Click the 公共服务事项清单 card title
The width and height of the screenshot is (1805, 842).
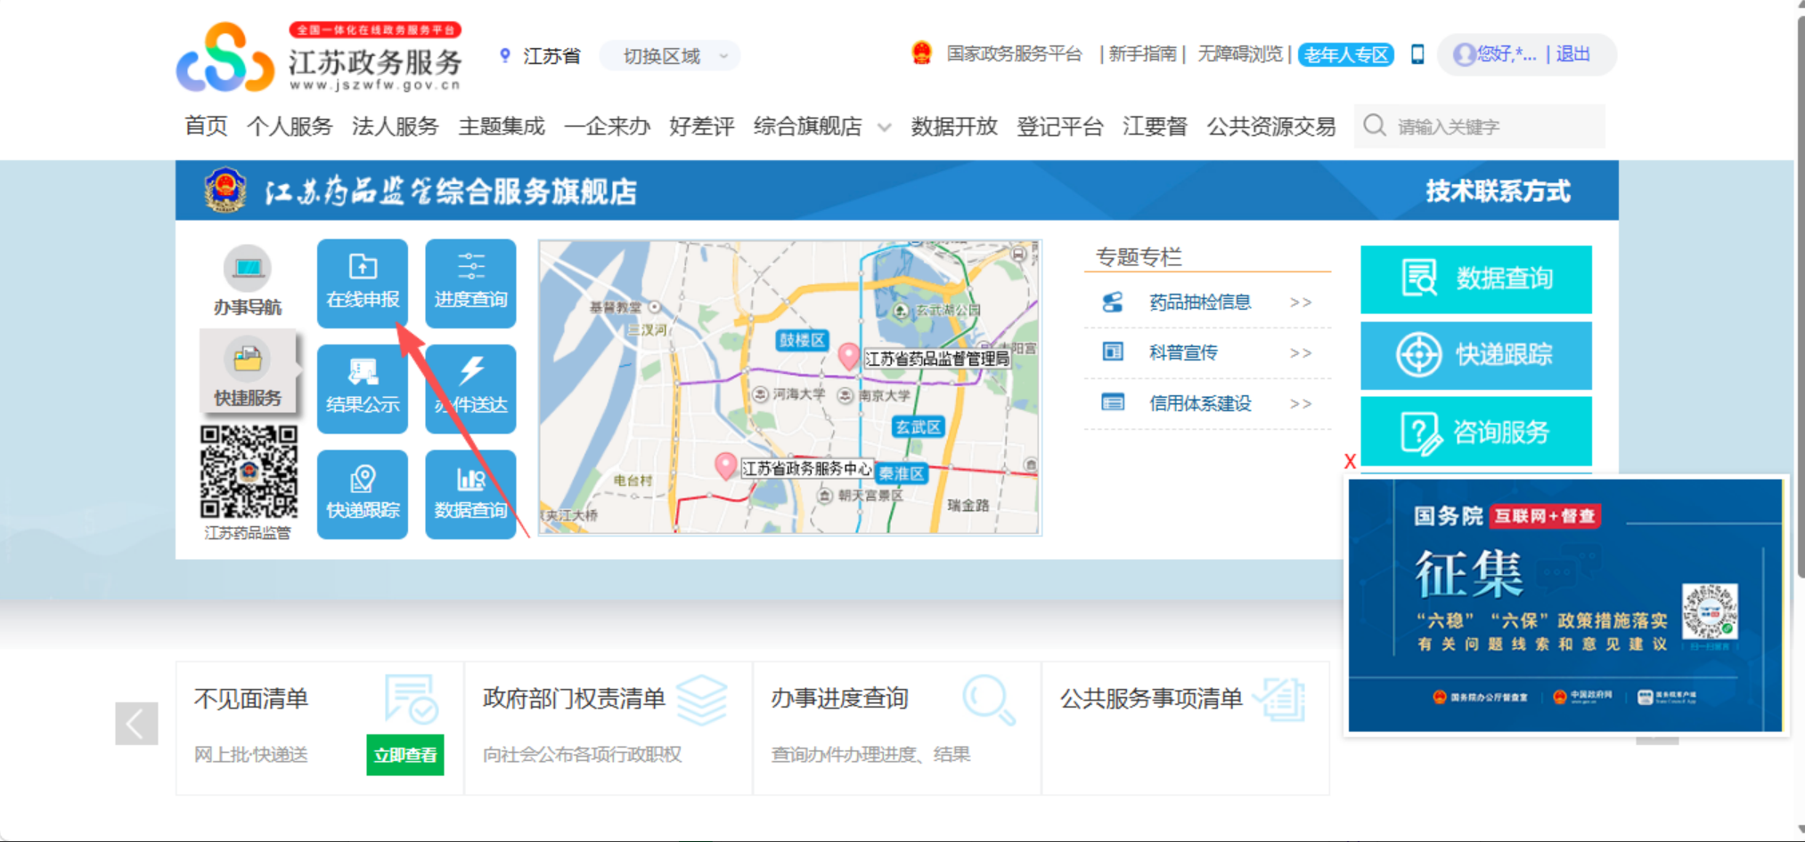1151,698
